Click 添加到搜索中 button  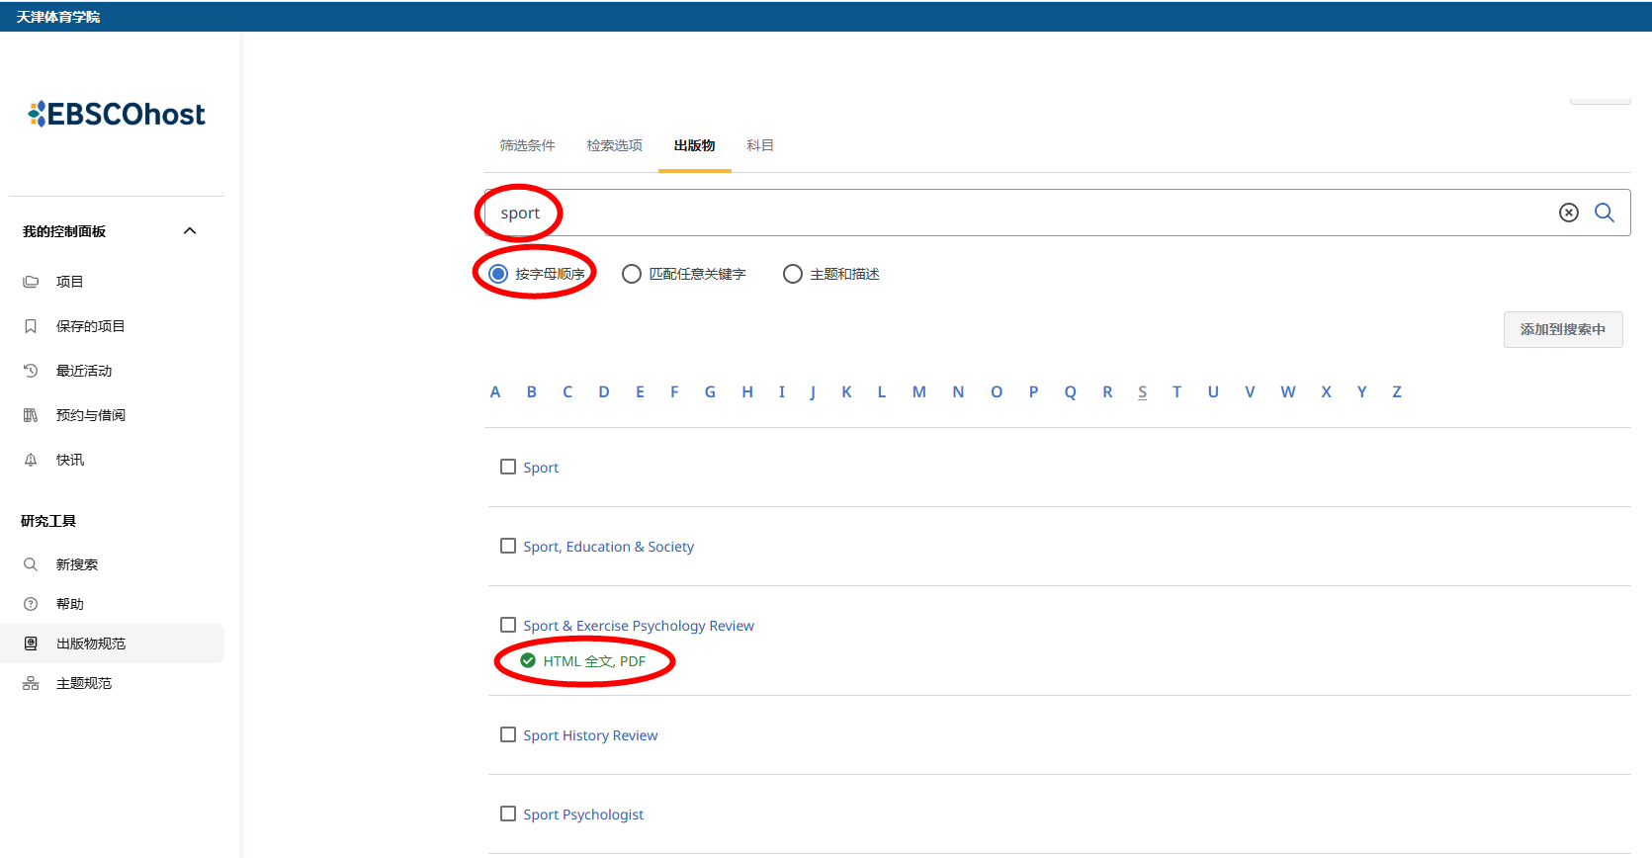pyautogui.click(x=1562, y=329)
